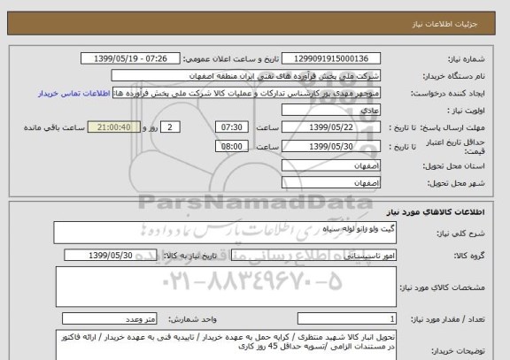Click the تعداد / مقدار مورد نیاز label
Viewport: 510px width, 360px height.
coord(447,319)
